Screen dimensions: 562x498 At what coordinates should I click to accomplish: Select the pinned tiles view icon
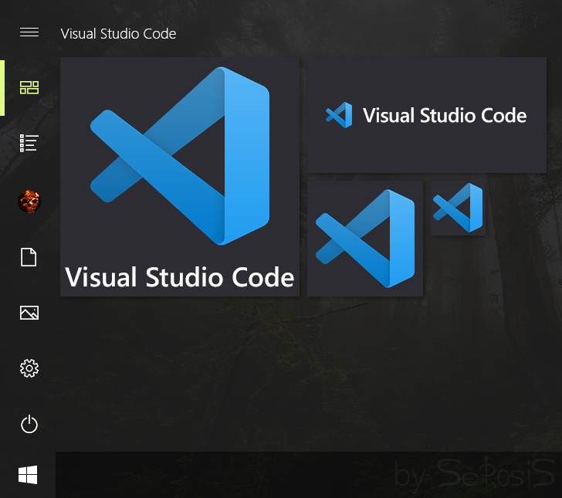[29, 87]
